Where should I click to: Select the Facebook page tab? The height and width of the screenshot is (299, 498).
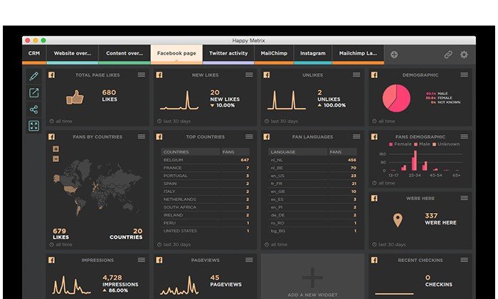pos(176,53)
